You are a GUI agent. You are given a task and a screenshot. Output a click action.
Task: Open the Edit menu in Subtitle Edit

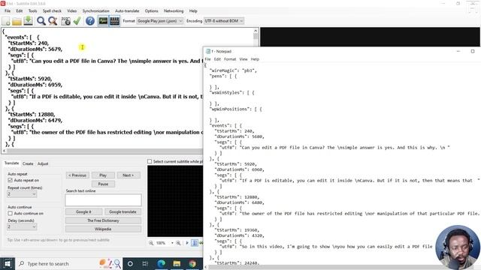pos(20,11)
